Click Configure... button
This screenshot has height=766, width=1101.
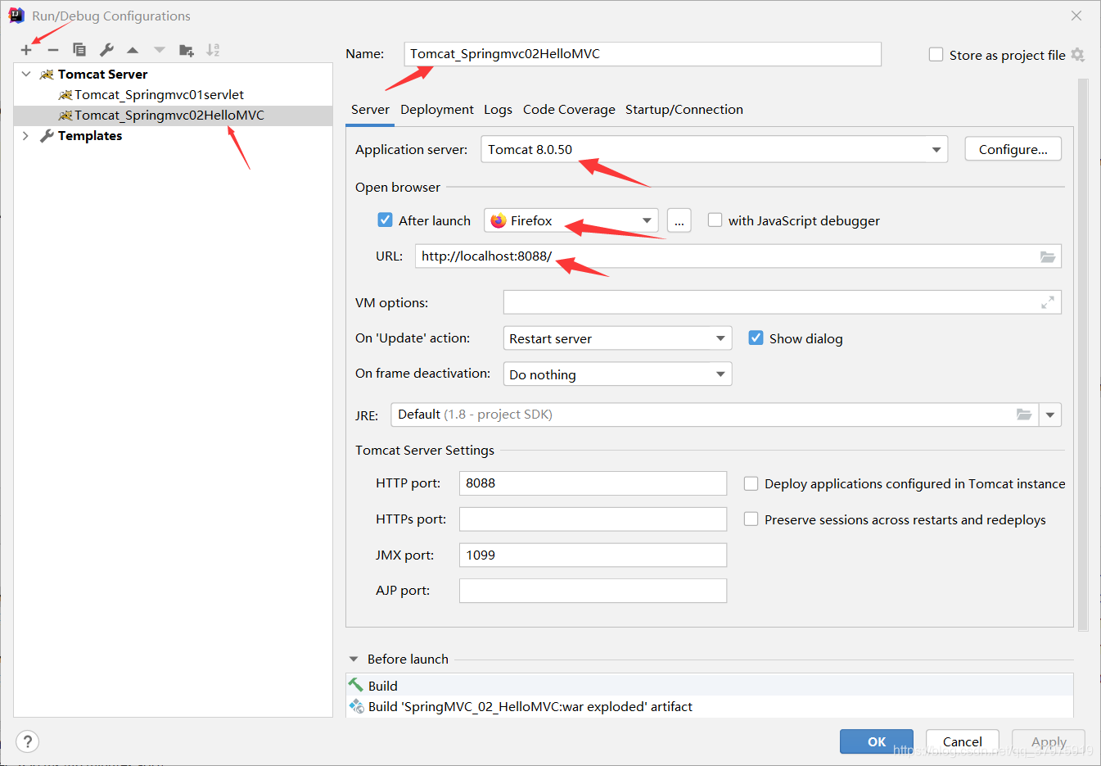(x=1013, y=149)
